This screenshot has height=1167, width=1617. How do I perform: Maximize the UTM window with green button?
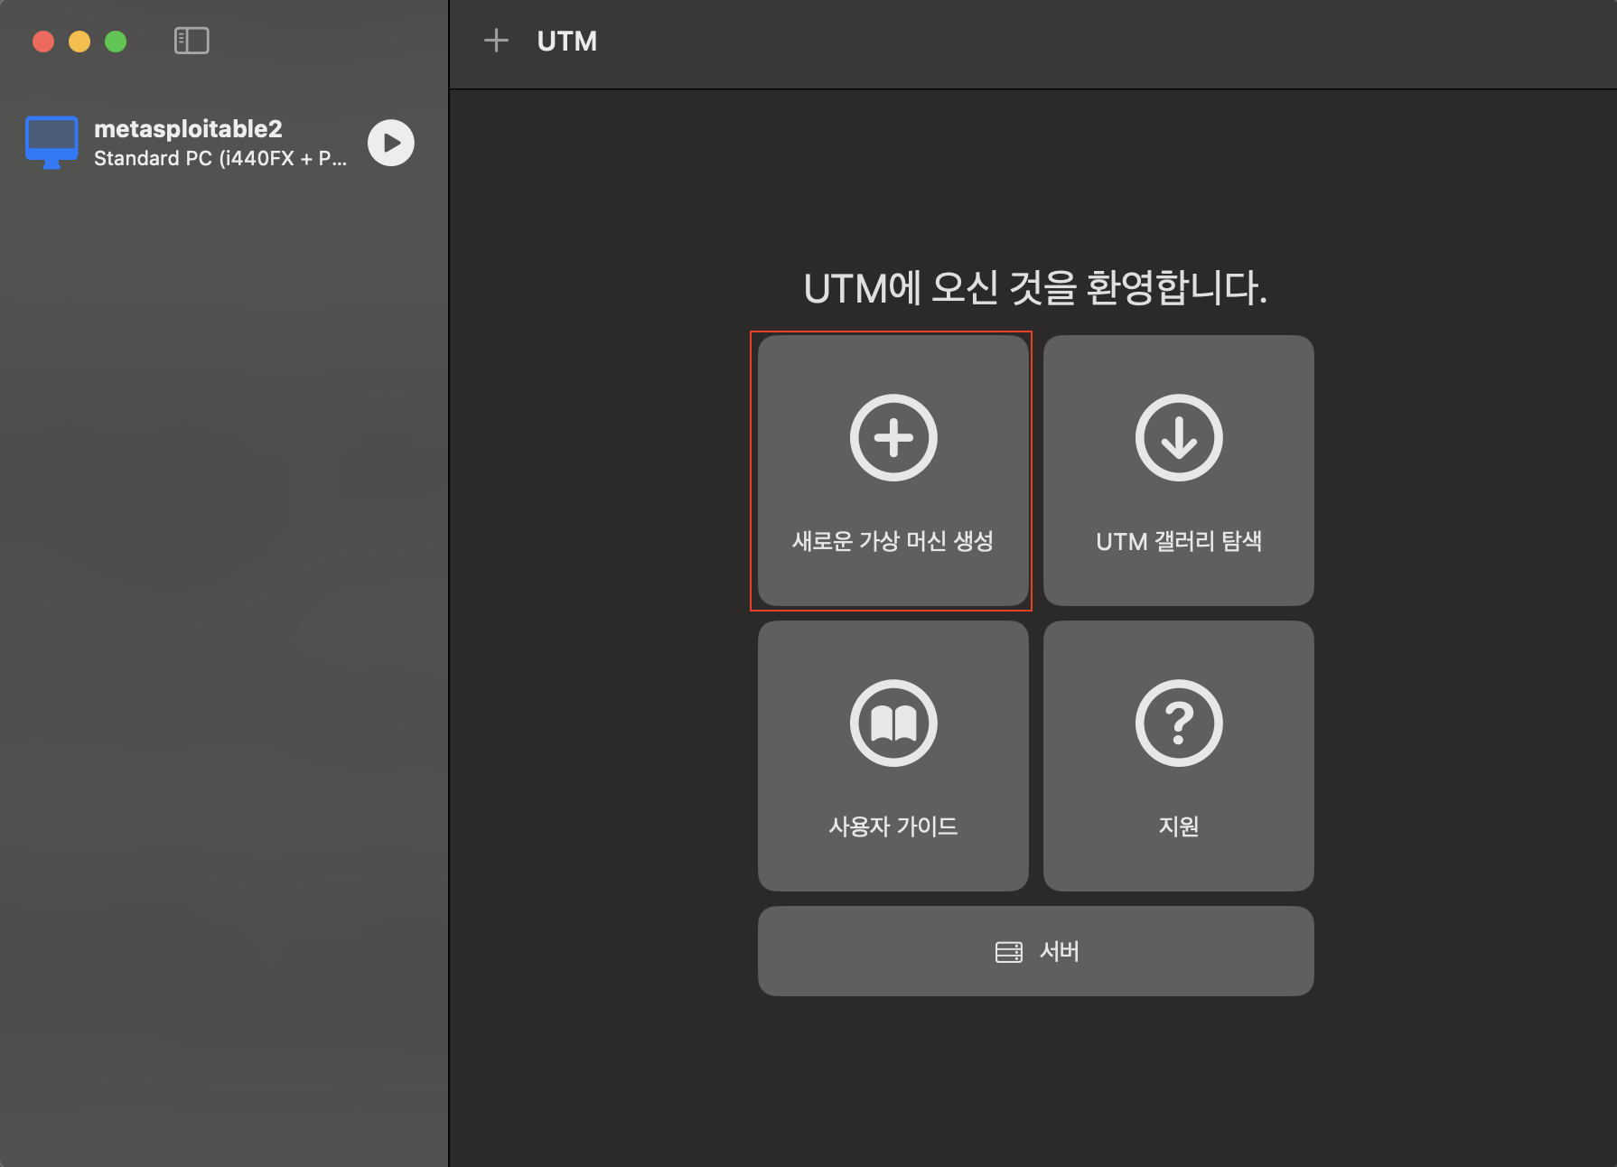[116, 42]
